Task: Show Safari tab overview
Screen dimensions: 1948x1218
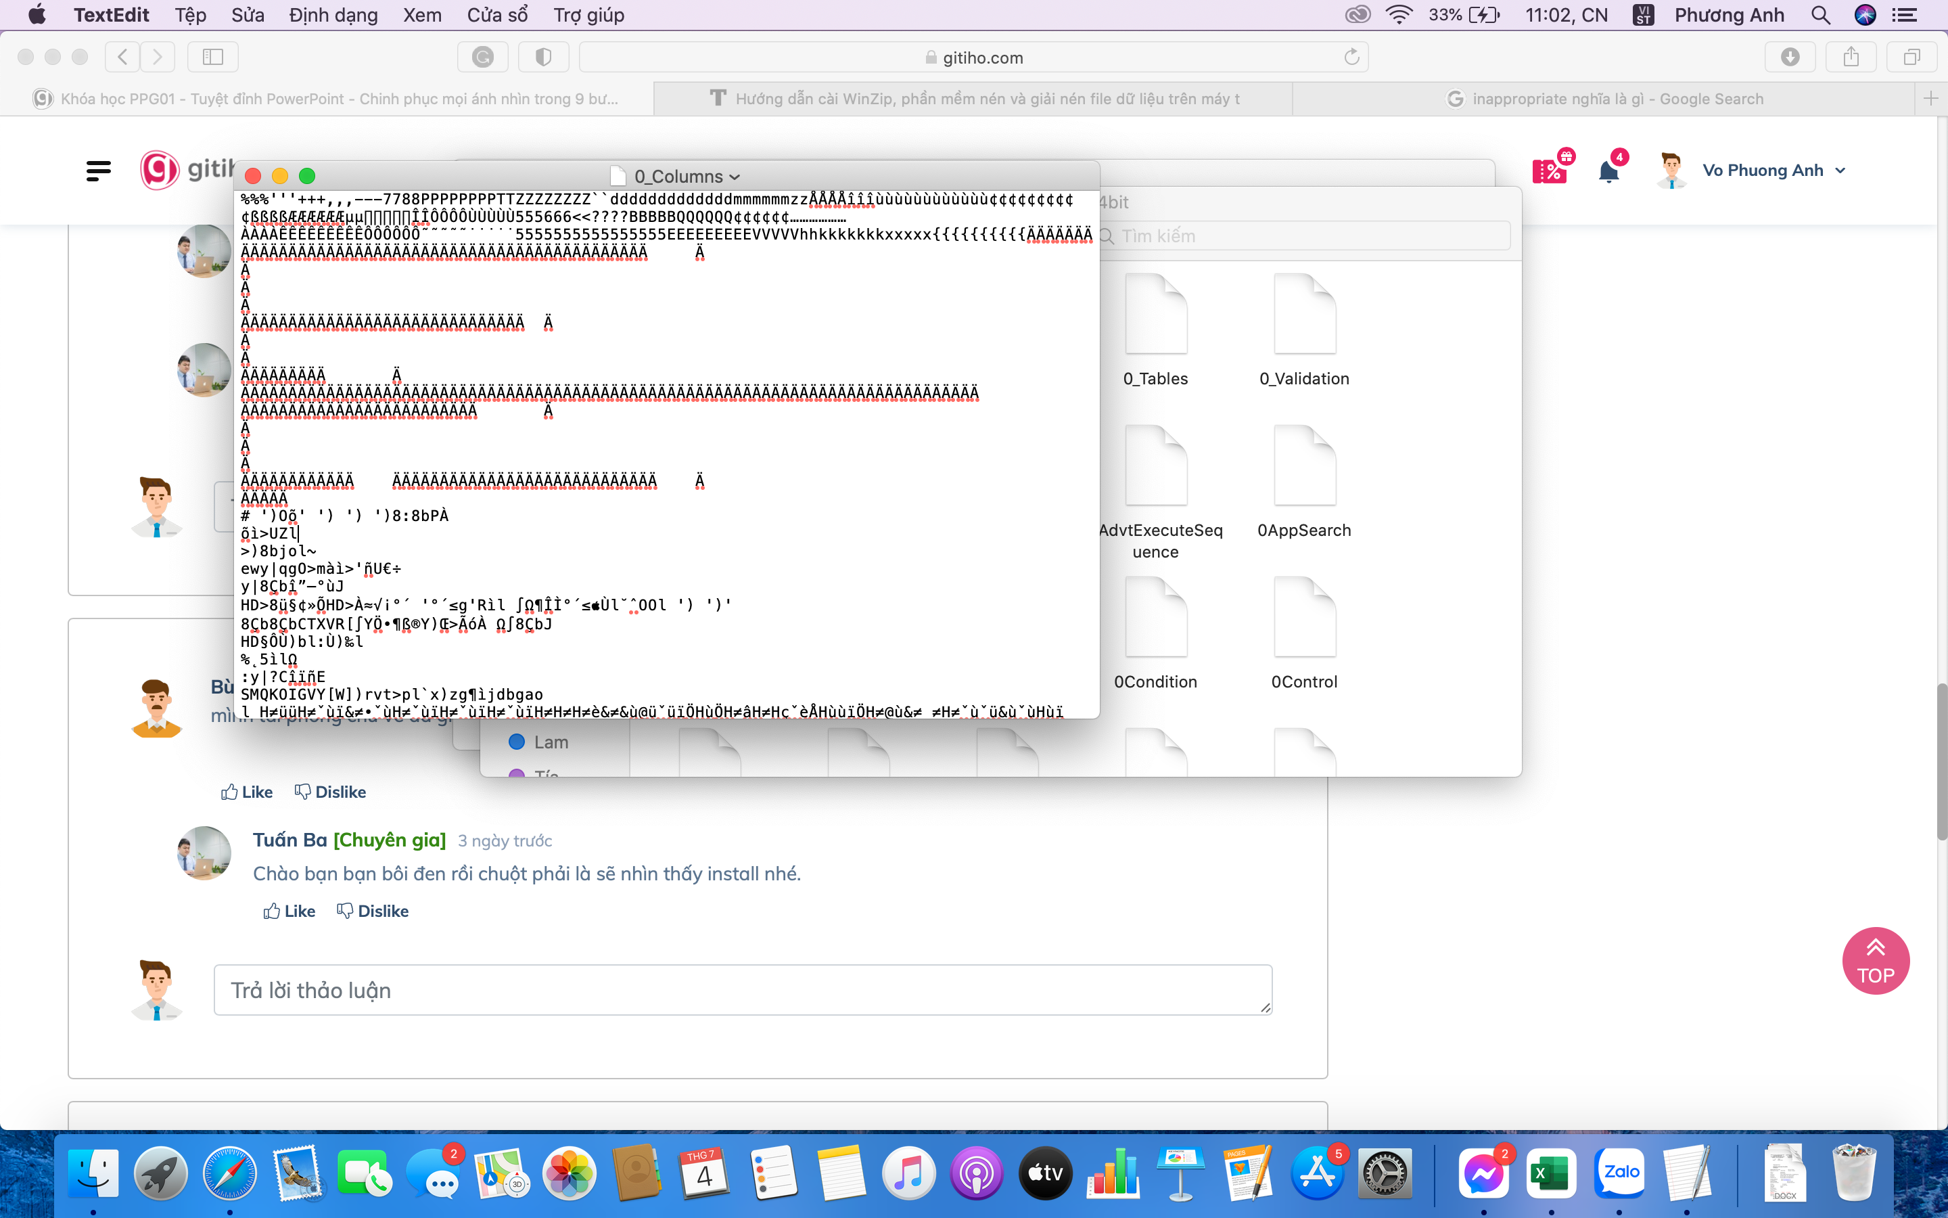Action: (1911, 58)
